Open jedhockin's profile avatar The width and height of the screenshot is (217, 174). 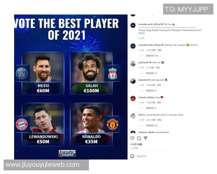[133, 63]
